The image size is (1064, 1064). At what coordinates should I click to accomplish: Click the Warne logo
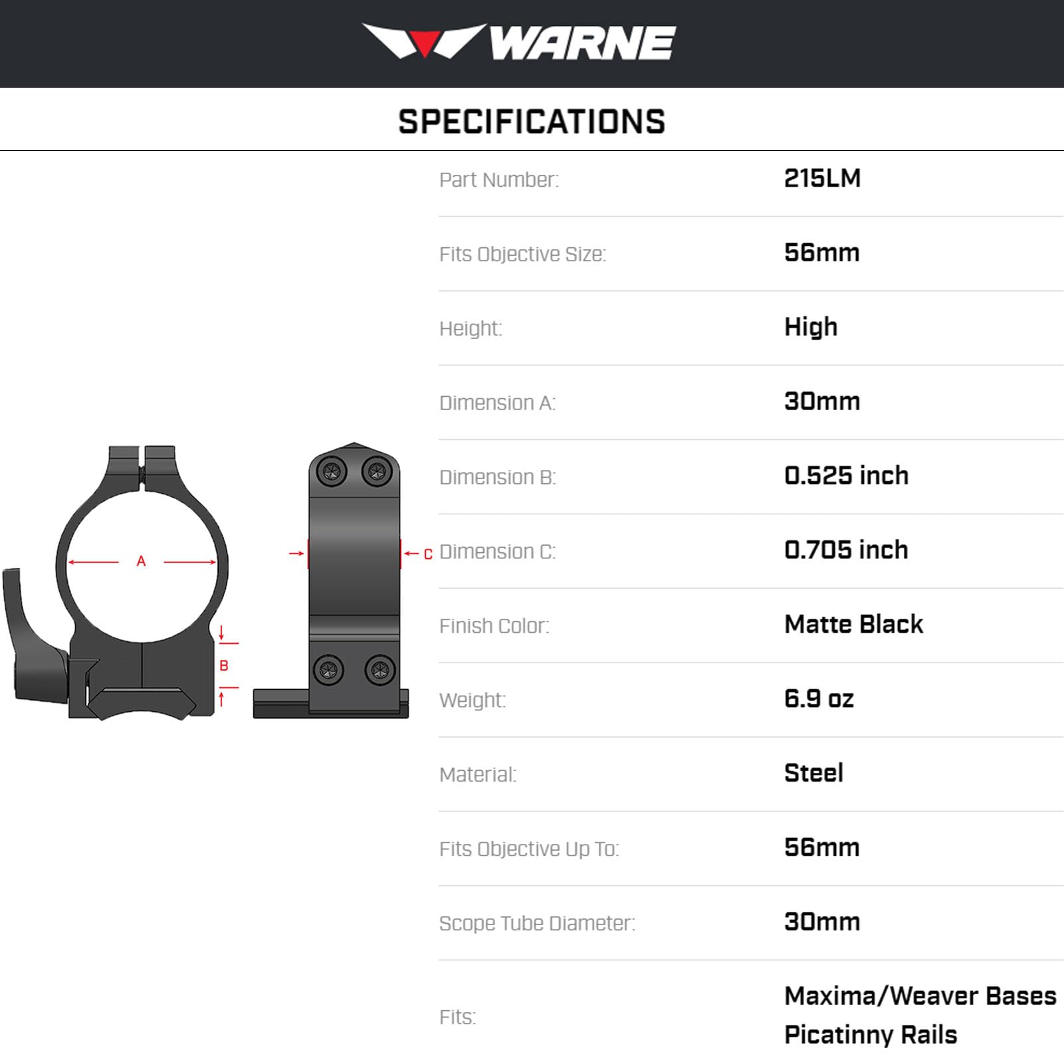point(519,42)
